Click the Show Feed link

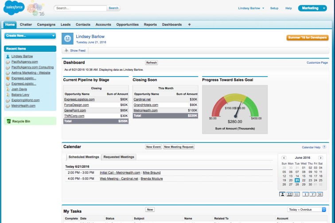pos(78,50)
